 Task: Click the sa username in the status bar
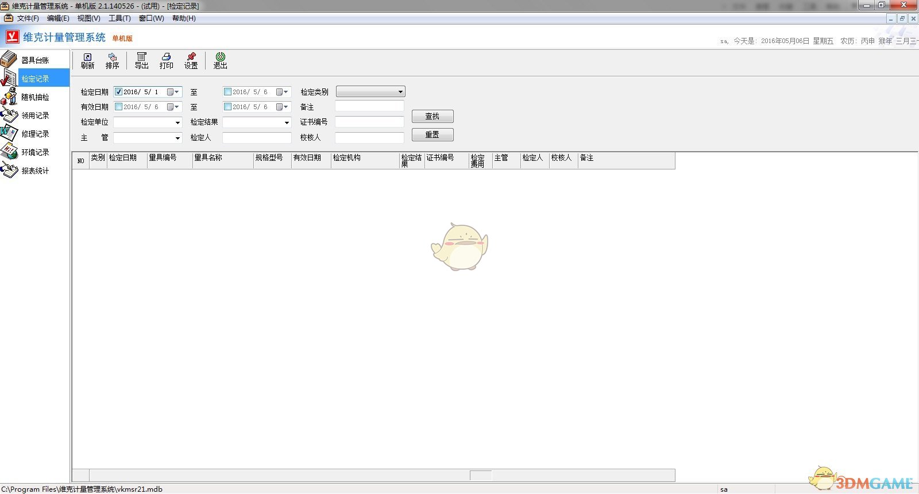point(724,489)
